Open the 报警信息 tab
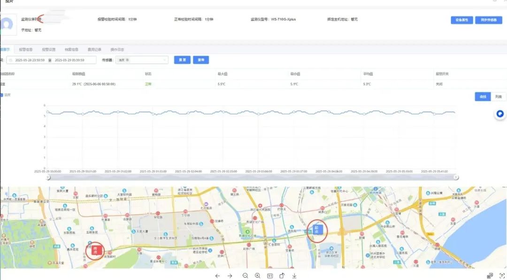Image resolution: width=507 pixels, height=280 pixels. 26,49
